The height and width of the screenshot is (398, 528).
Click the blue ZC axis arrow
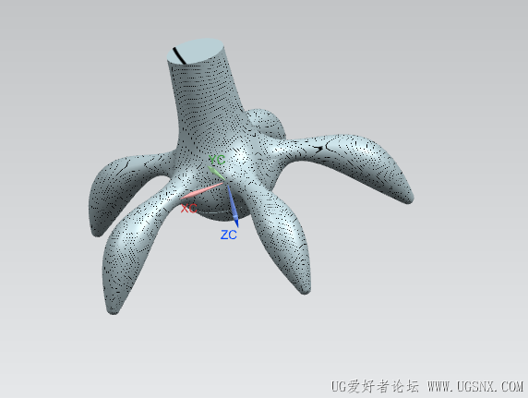pyautogui.click(x=233, y=206)
